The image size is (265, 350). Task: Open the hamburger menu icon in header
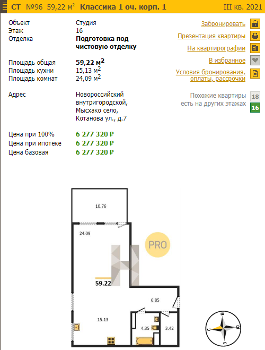[x=4, y=7]
